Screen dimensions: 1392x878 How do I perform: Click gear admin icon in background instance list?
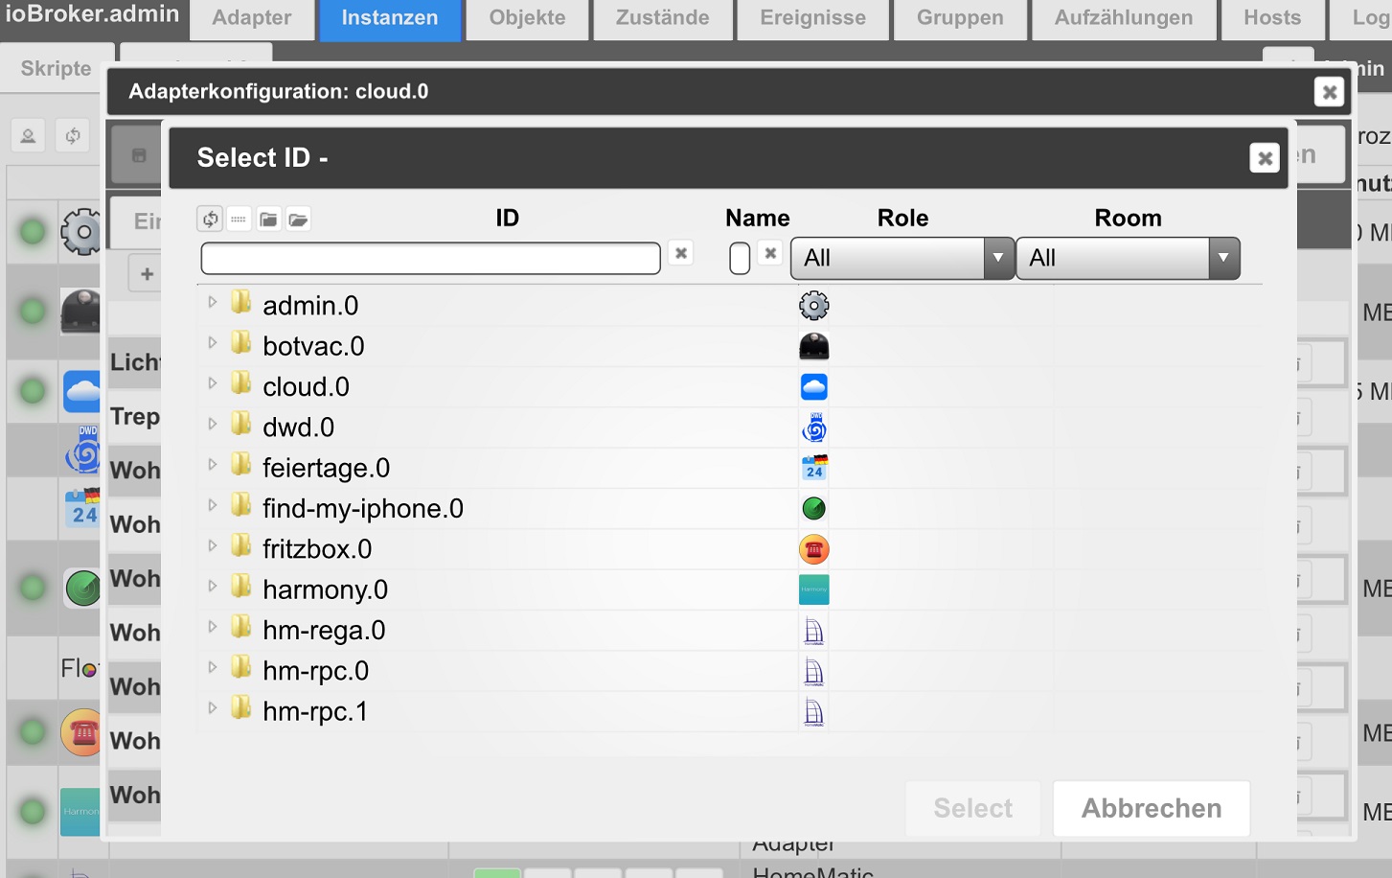[81, 231]
